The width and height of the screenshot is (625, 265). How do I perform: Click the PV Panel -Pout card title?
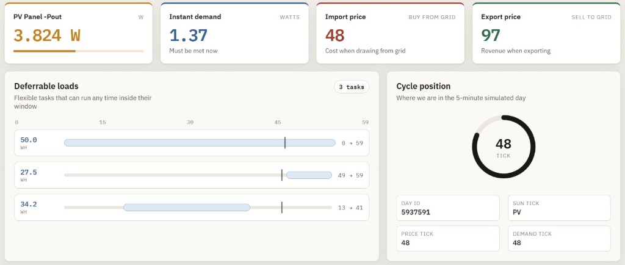pyautogui.click(x=37, y=16)
